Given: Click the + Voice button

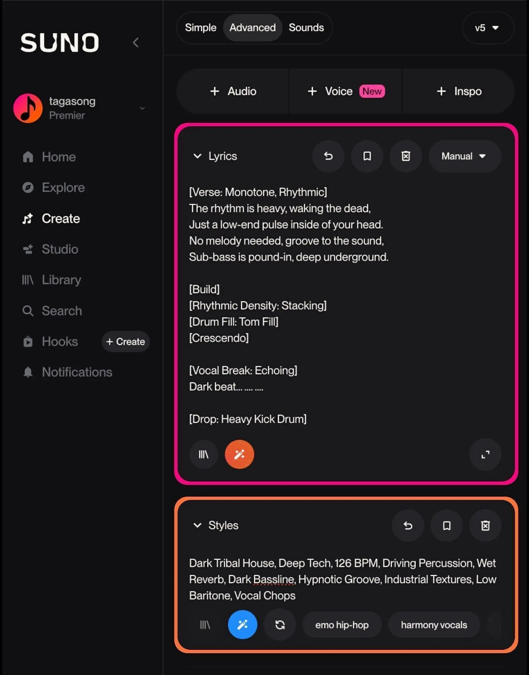Looking at the screenshot, I should [x=346, y=91].
